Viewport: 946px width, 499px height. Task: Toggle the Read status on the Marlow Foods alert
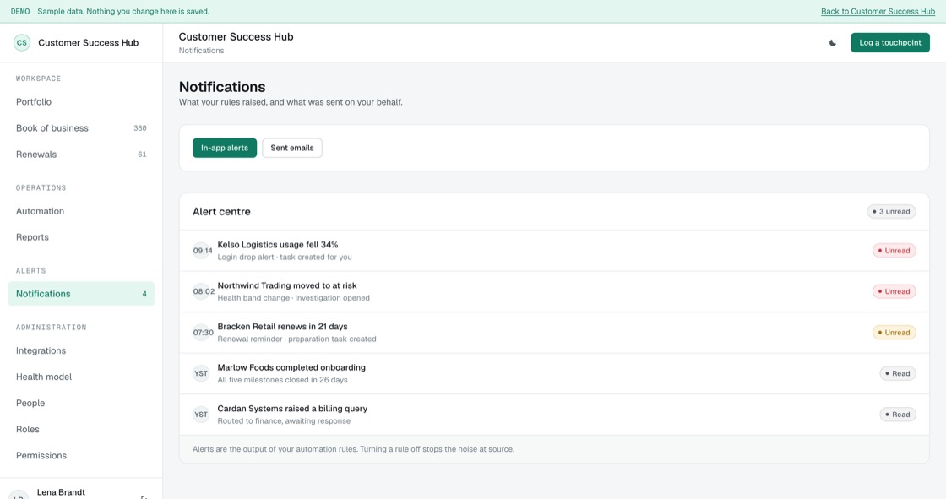click(897, 373)
